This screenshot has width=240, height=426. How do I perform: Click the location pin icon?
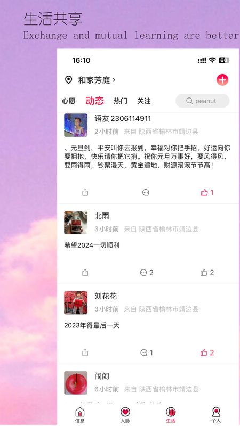click(x=69, y=80)
